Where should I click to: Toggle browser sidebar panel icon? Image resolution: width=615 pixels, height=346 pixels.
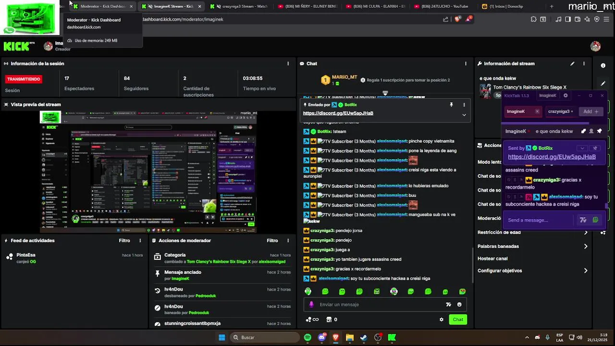tap(568, 19)
